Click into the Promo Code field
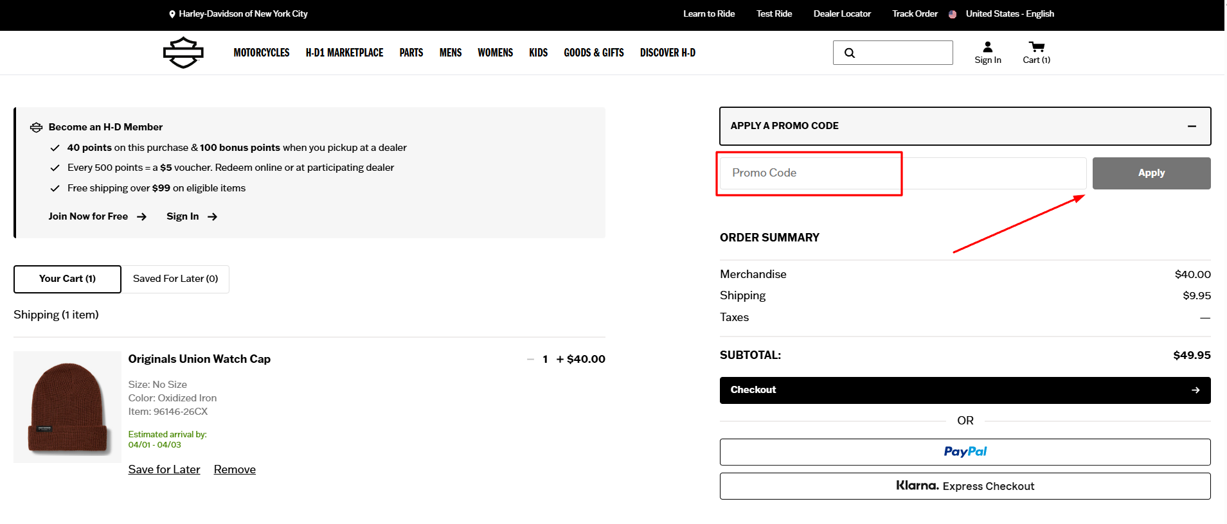The image size is (1227, 524). [x=903, y=173]
